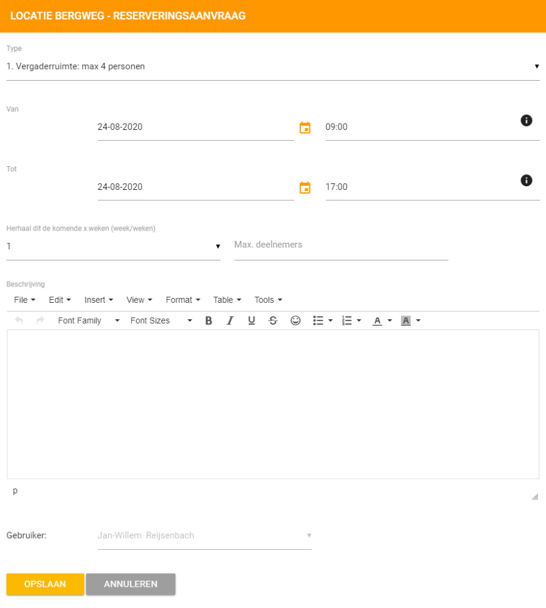Open the Format menu
This screenshot has width=546, height=608.
pyautogui.click(x=183, y=300)
